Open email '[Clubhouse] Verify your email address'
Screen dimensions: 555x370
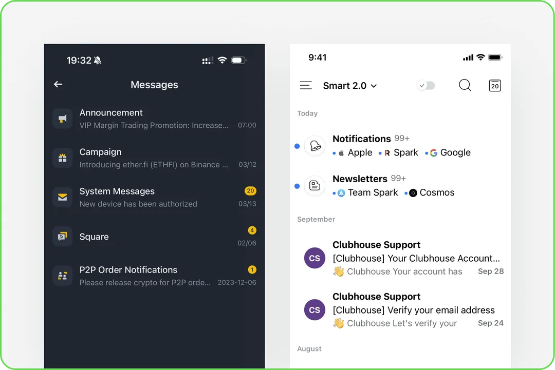[413, 310]
